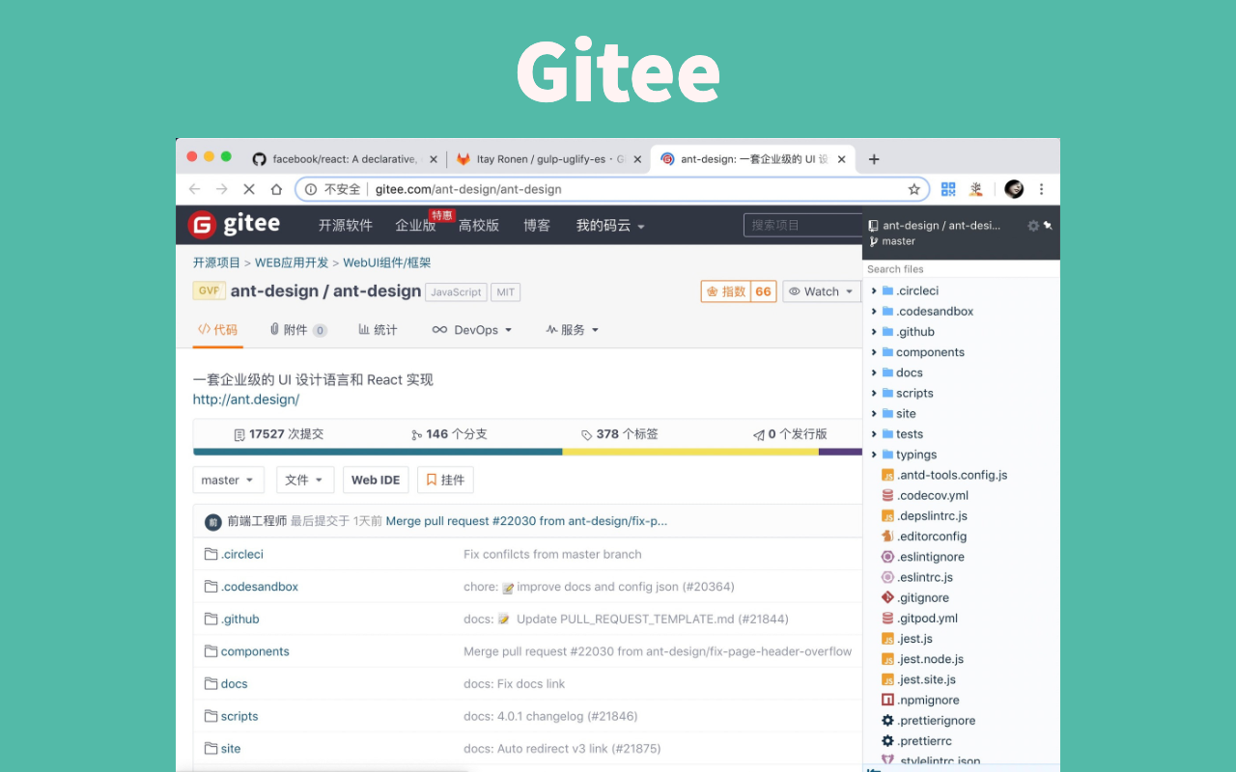Expand components folder in sidebar tree
Screen dimensions: 1236x772
click(x=874, y=352)
